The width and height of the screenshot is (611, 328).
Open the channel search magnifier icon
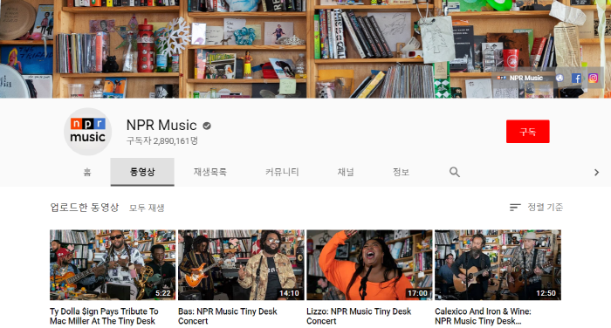pos(455,172)
